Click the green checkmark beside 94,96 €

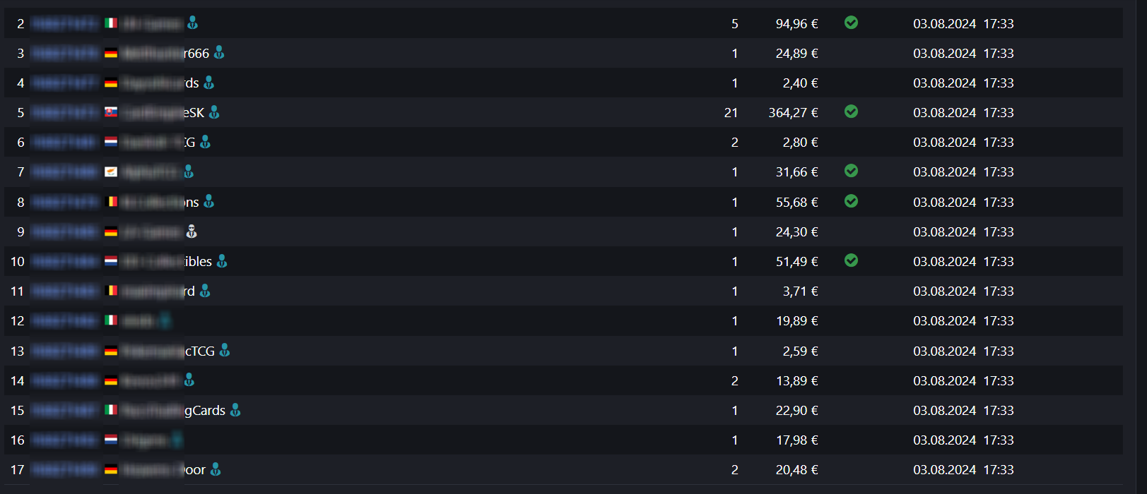pyautogui.click(x=851, y=23)
